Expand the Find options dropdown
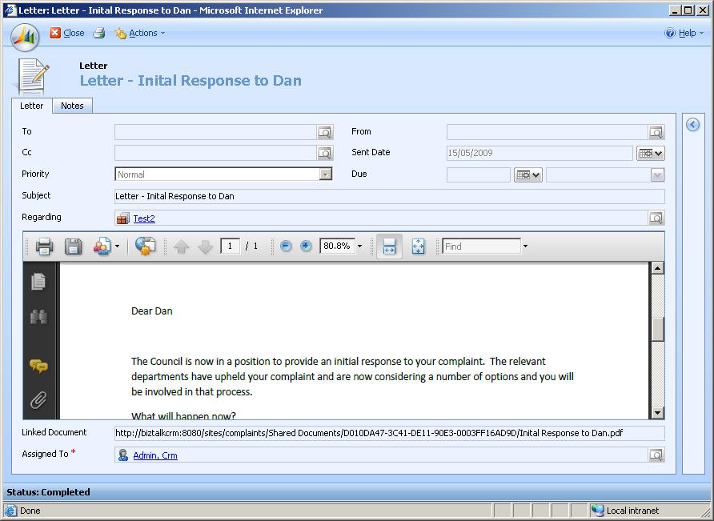Screen dimensions: 714x521 click(525, 246)
